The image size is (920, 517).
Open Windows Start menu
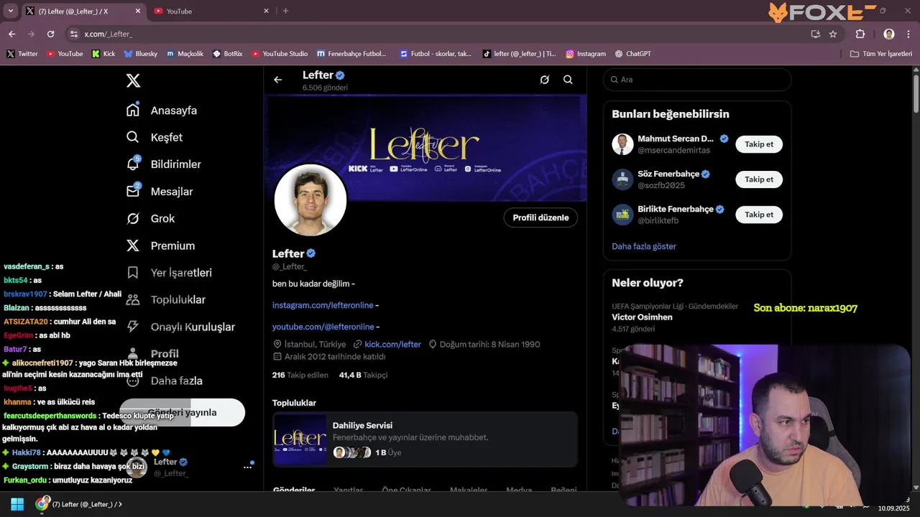[x=17, y=504]
